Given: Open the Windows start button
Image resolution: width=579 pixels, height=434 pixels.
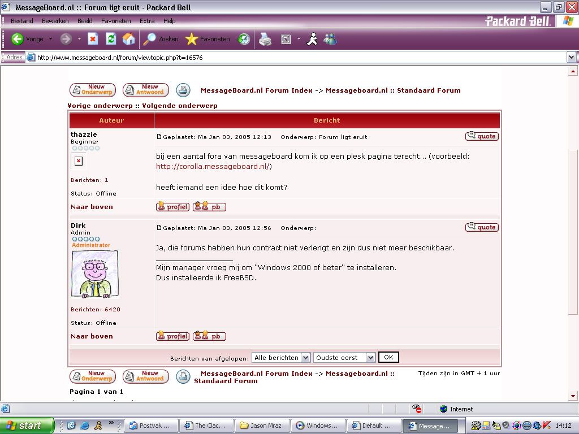Looking at the screenshot, I should tap(27, 426).
